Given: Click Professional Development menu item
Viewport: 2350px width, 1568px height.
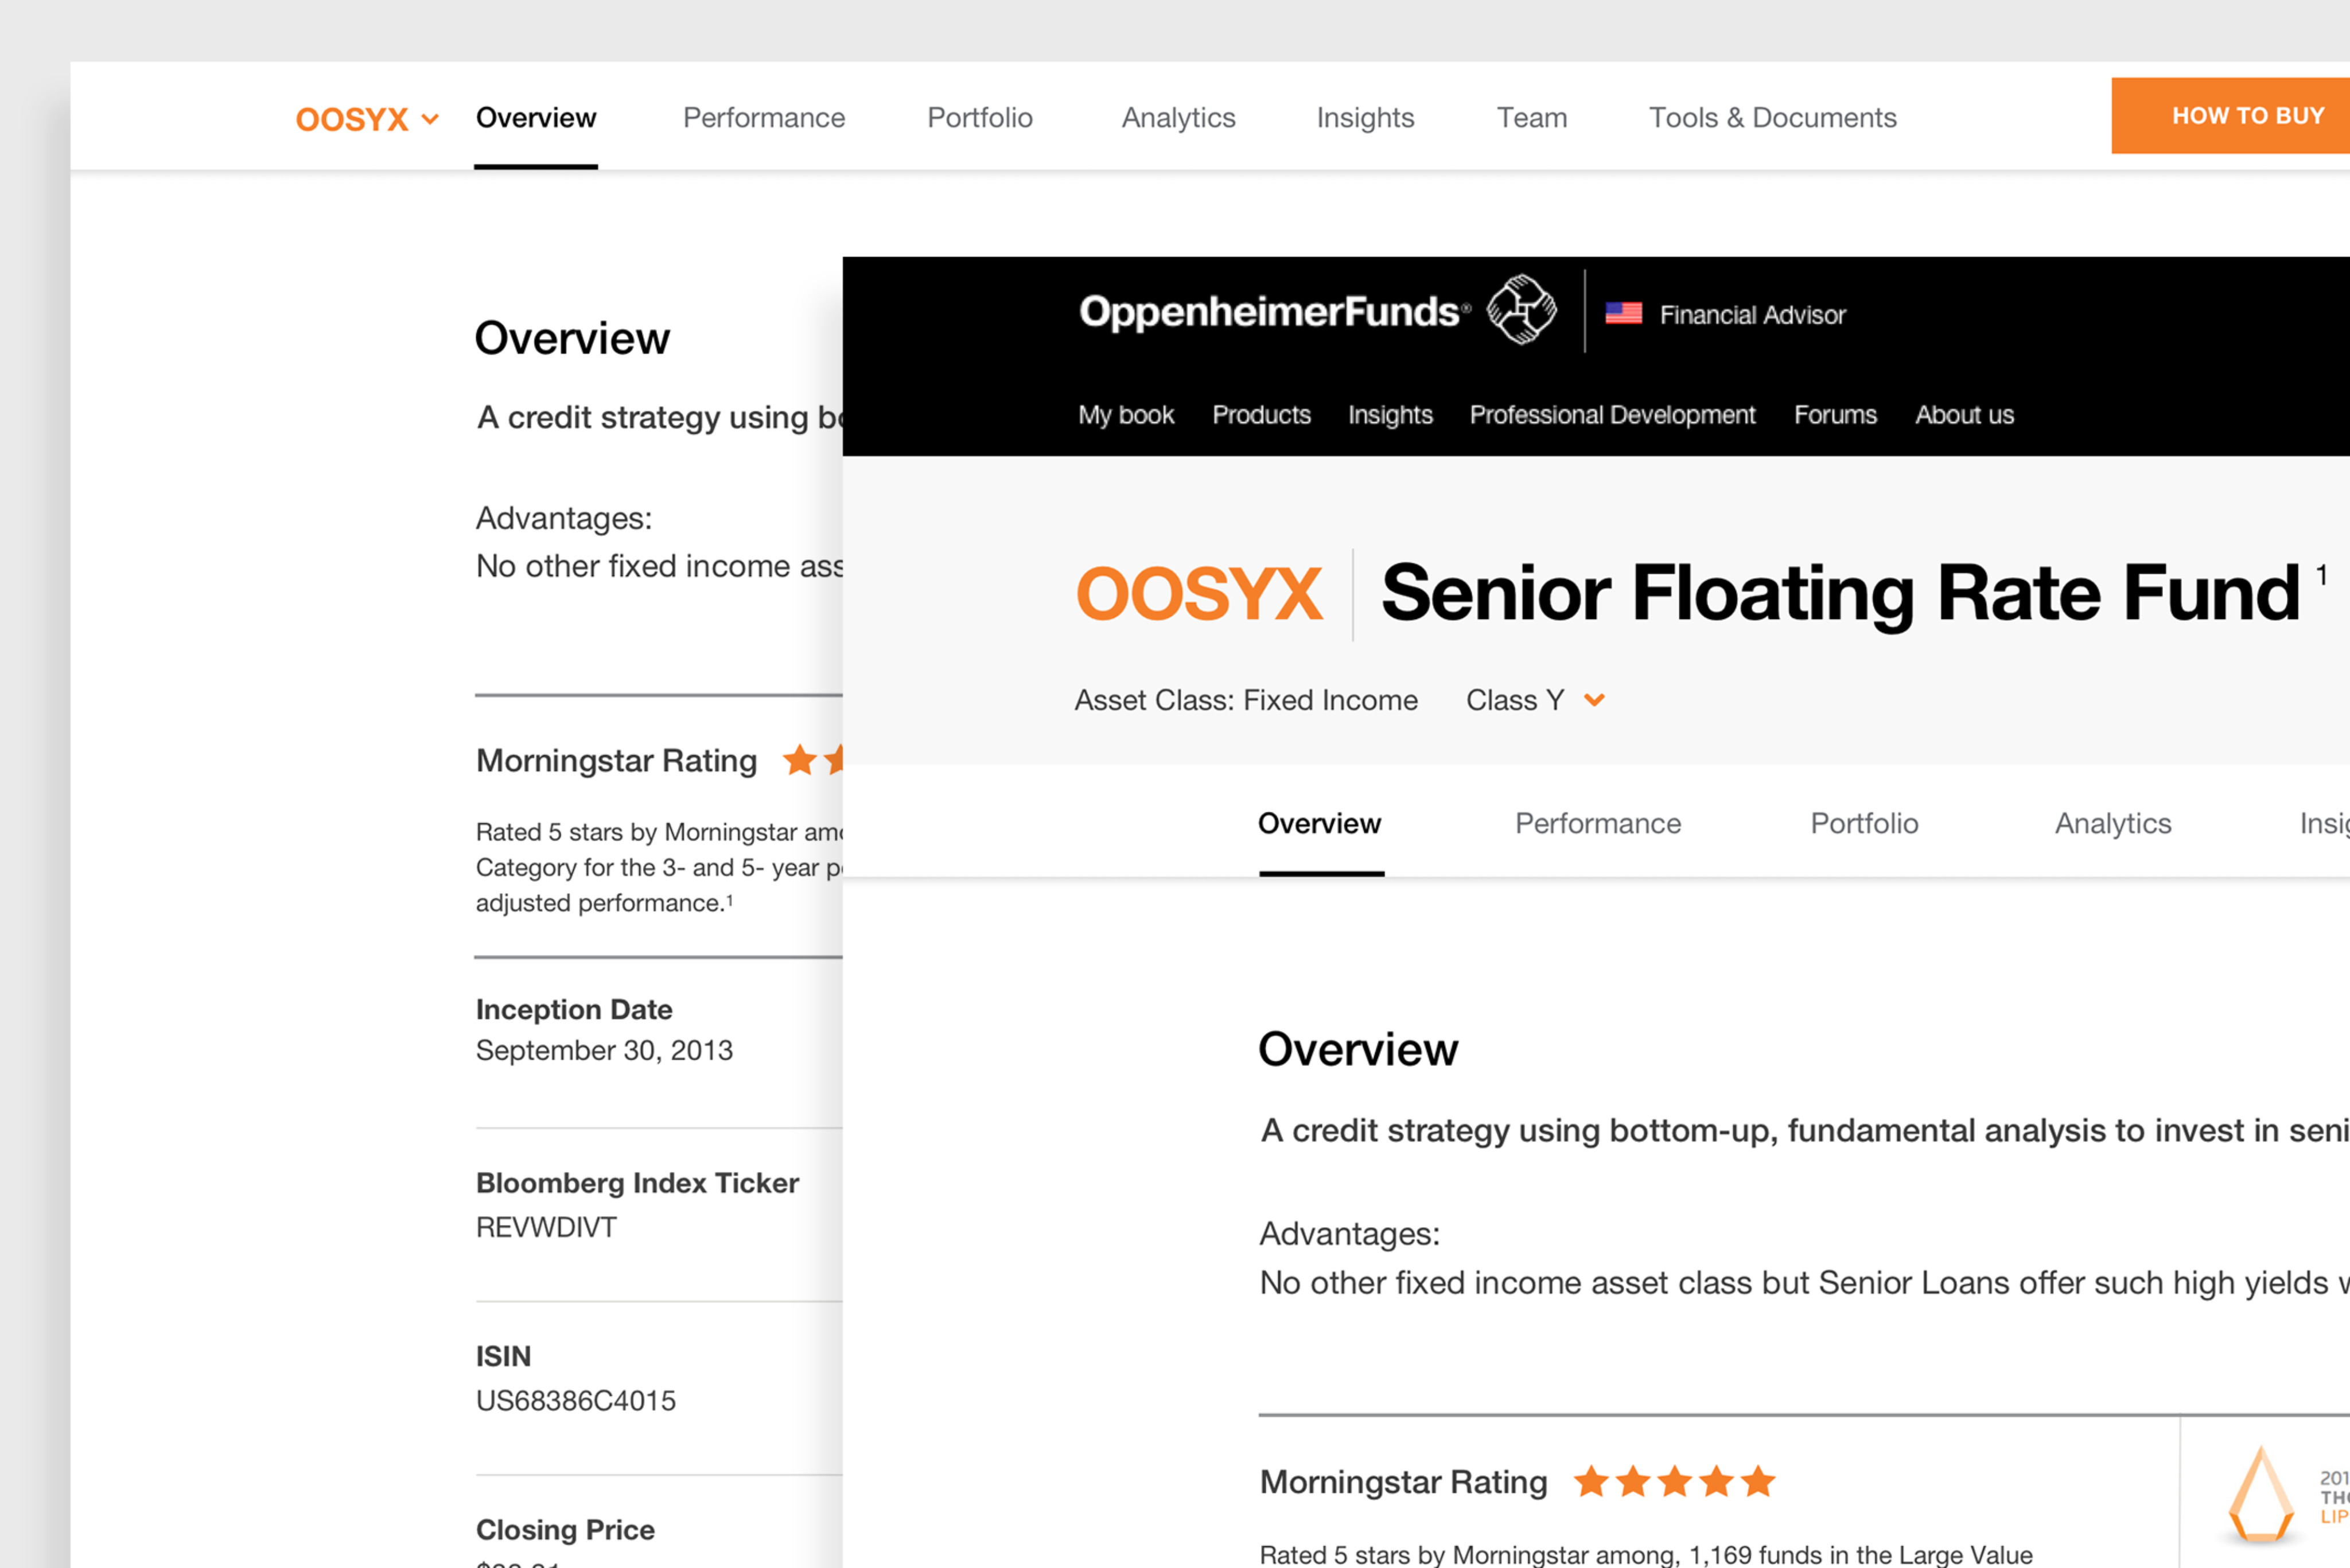Looking at the screenshot, I should [x=1612, y=415].
